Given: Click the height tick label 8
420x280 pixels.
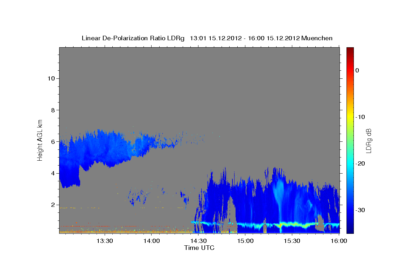Looking at the screenshot, I should click(52, 110).
